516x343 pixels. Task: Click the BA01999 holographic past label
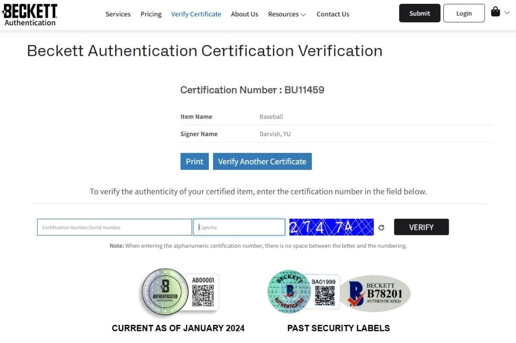point(303,292)
